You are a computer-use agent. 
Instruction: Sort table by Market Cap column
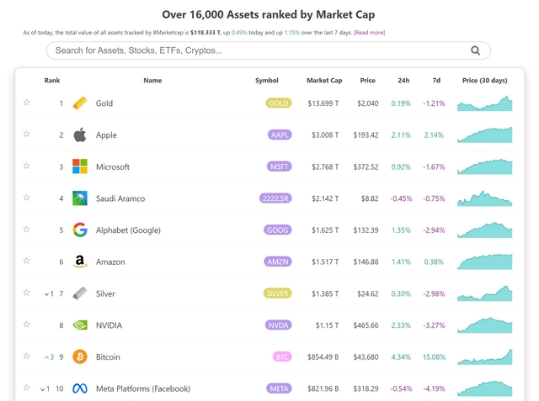tap(324, 81)
